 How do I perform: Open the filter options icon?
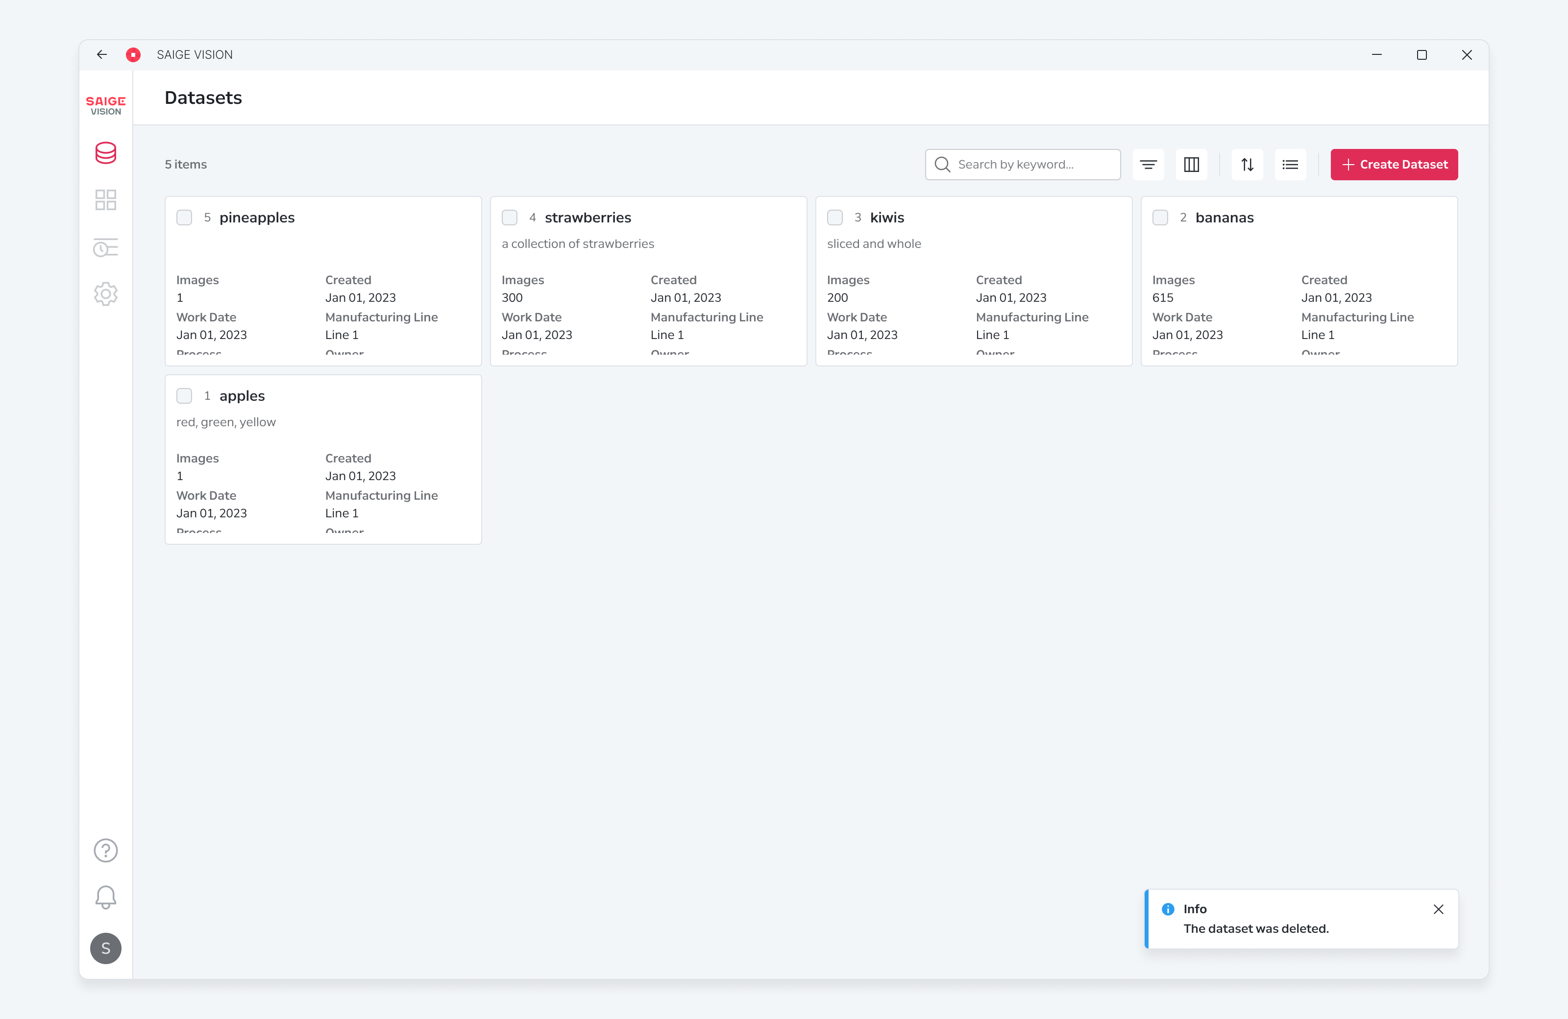click(x=1149, y=165)
